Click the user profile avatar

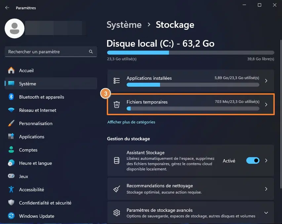[14, 28]
